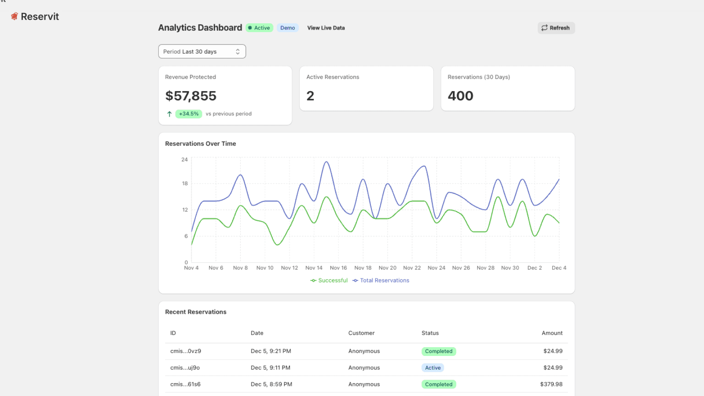Select the Active status badge for cmis...uj9o
Screen dimensions: 704x396
point(433,367)
